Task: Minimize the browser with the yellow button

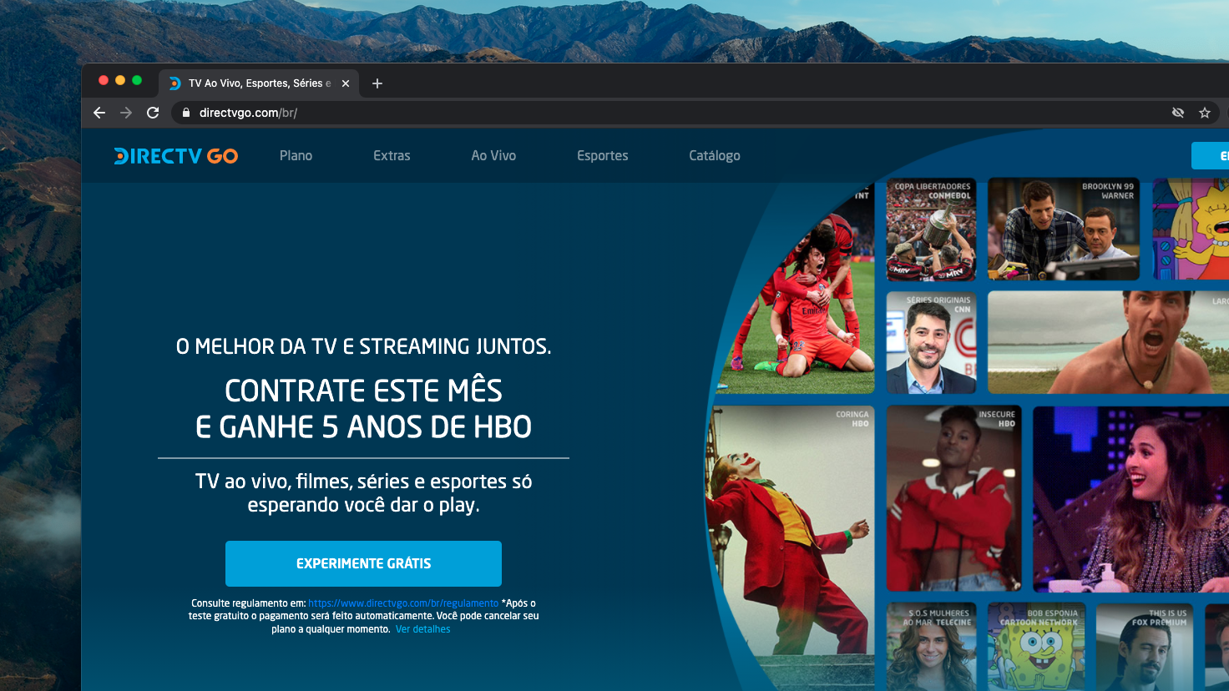Action: 120,80
